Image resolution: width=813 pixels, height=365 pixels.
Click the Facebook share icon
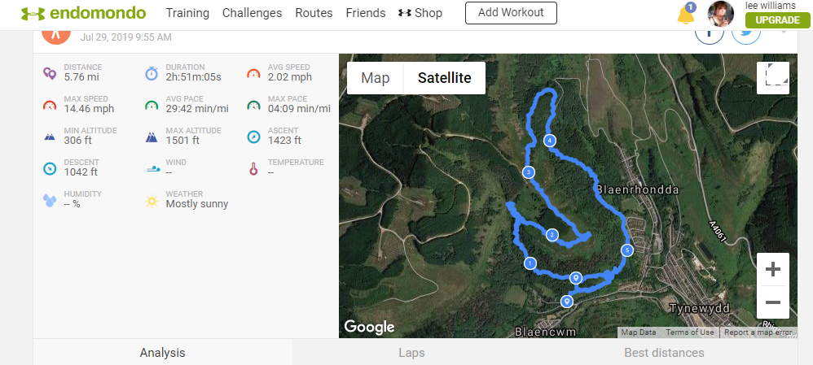[x=710, y=33]
